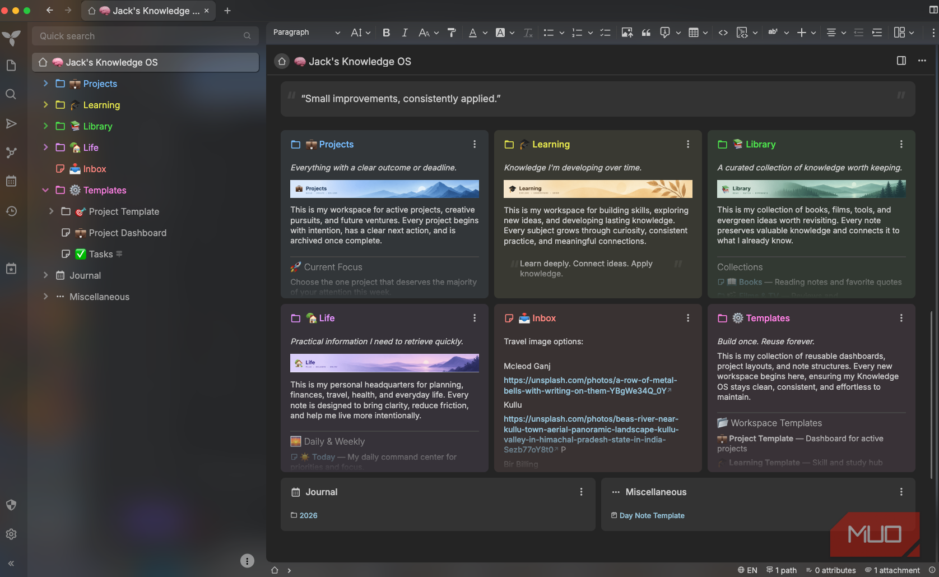The width and height of the screenshot is (939, 577).
Task: Click the Quick search input field
Action: pos(145,36)
